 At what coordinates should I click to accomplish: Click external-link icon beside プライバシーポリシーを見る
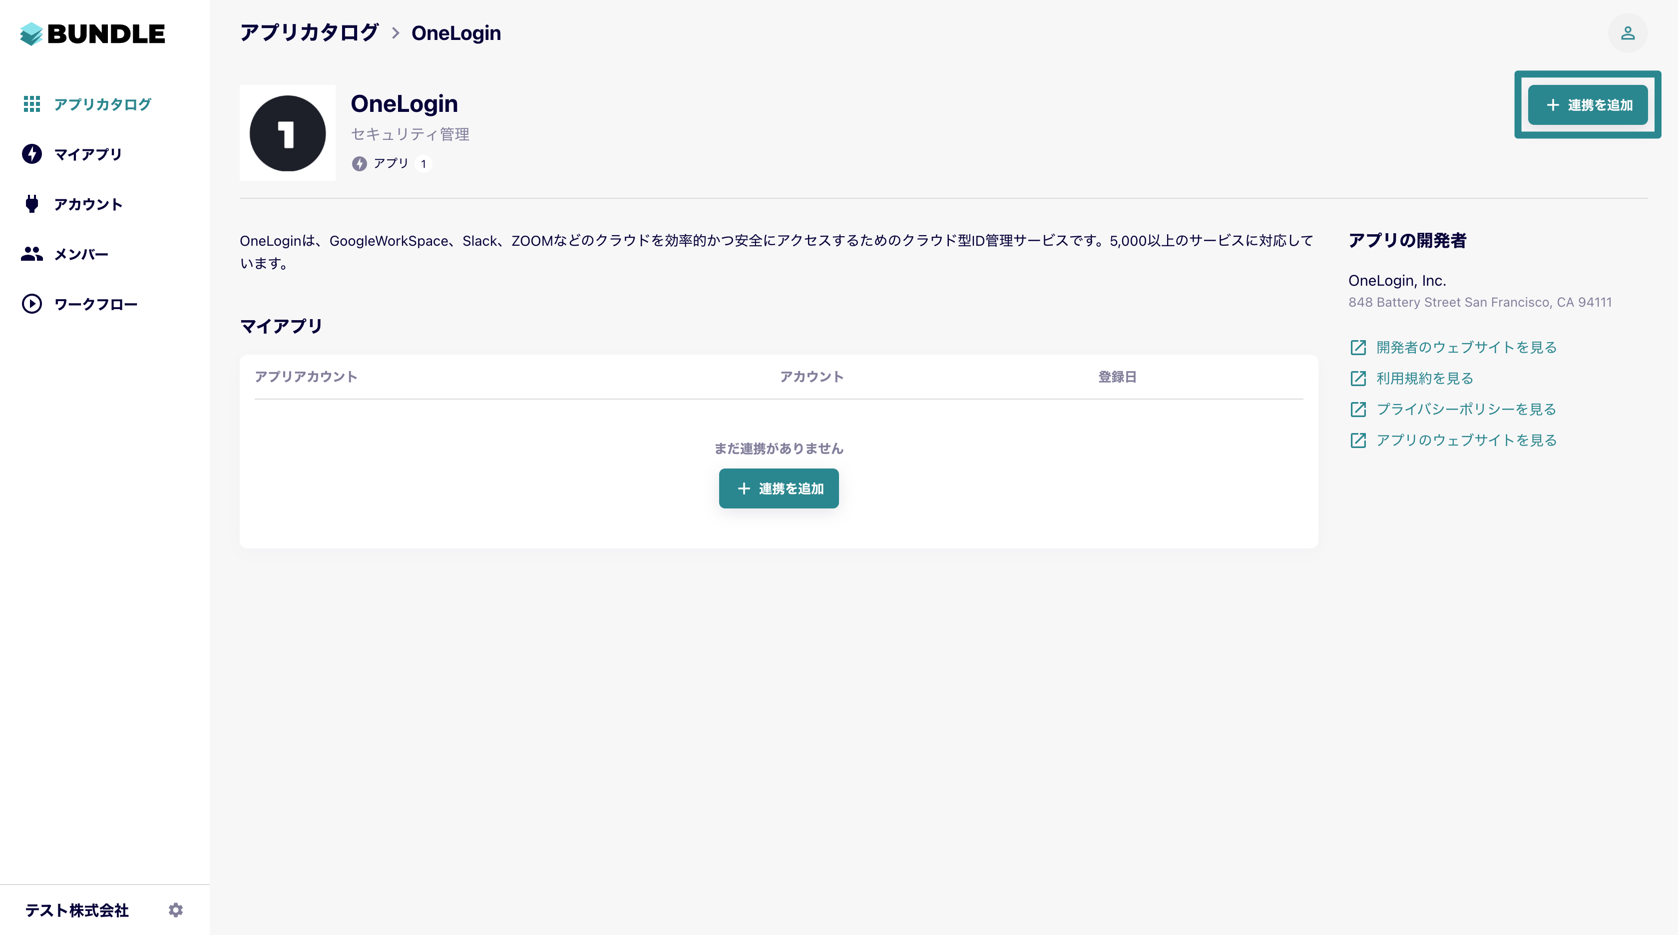coord(1358,409)
